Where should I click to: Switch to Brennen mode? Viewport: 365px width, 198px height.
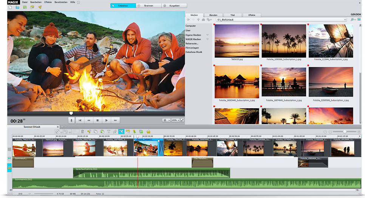pos(148,6)
